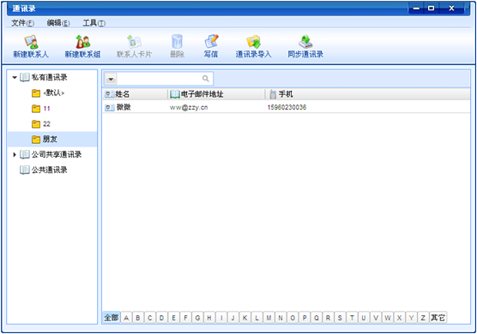Select the <默认> group label
This screenshot has width=477, height=334.
pyautogui.click(x=54, y=92)
